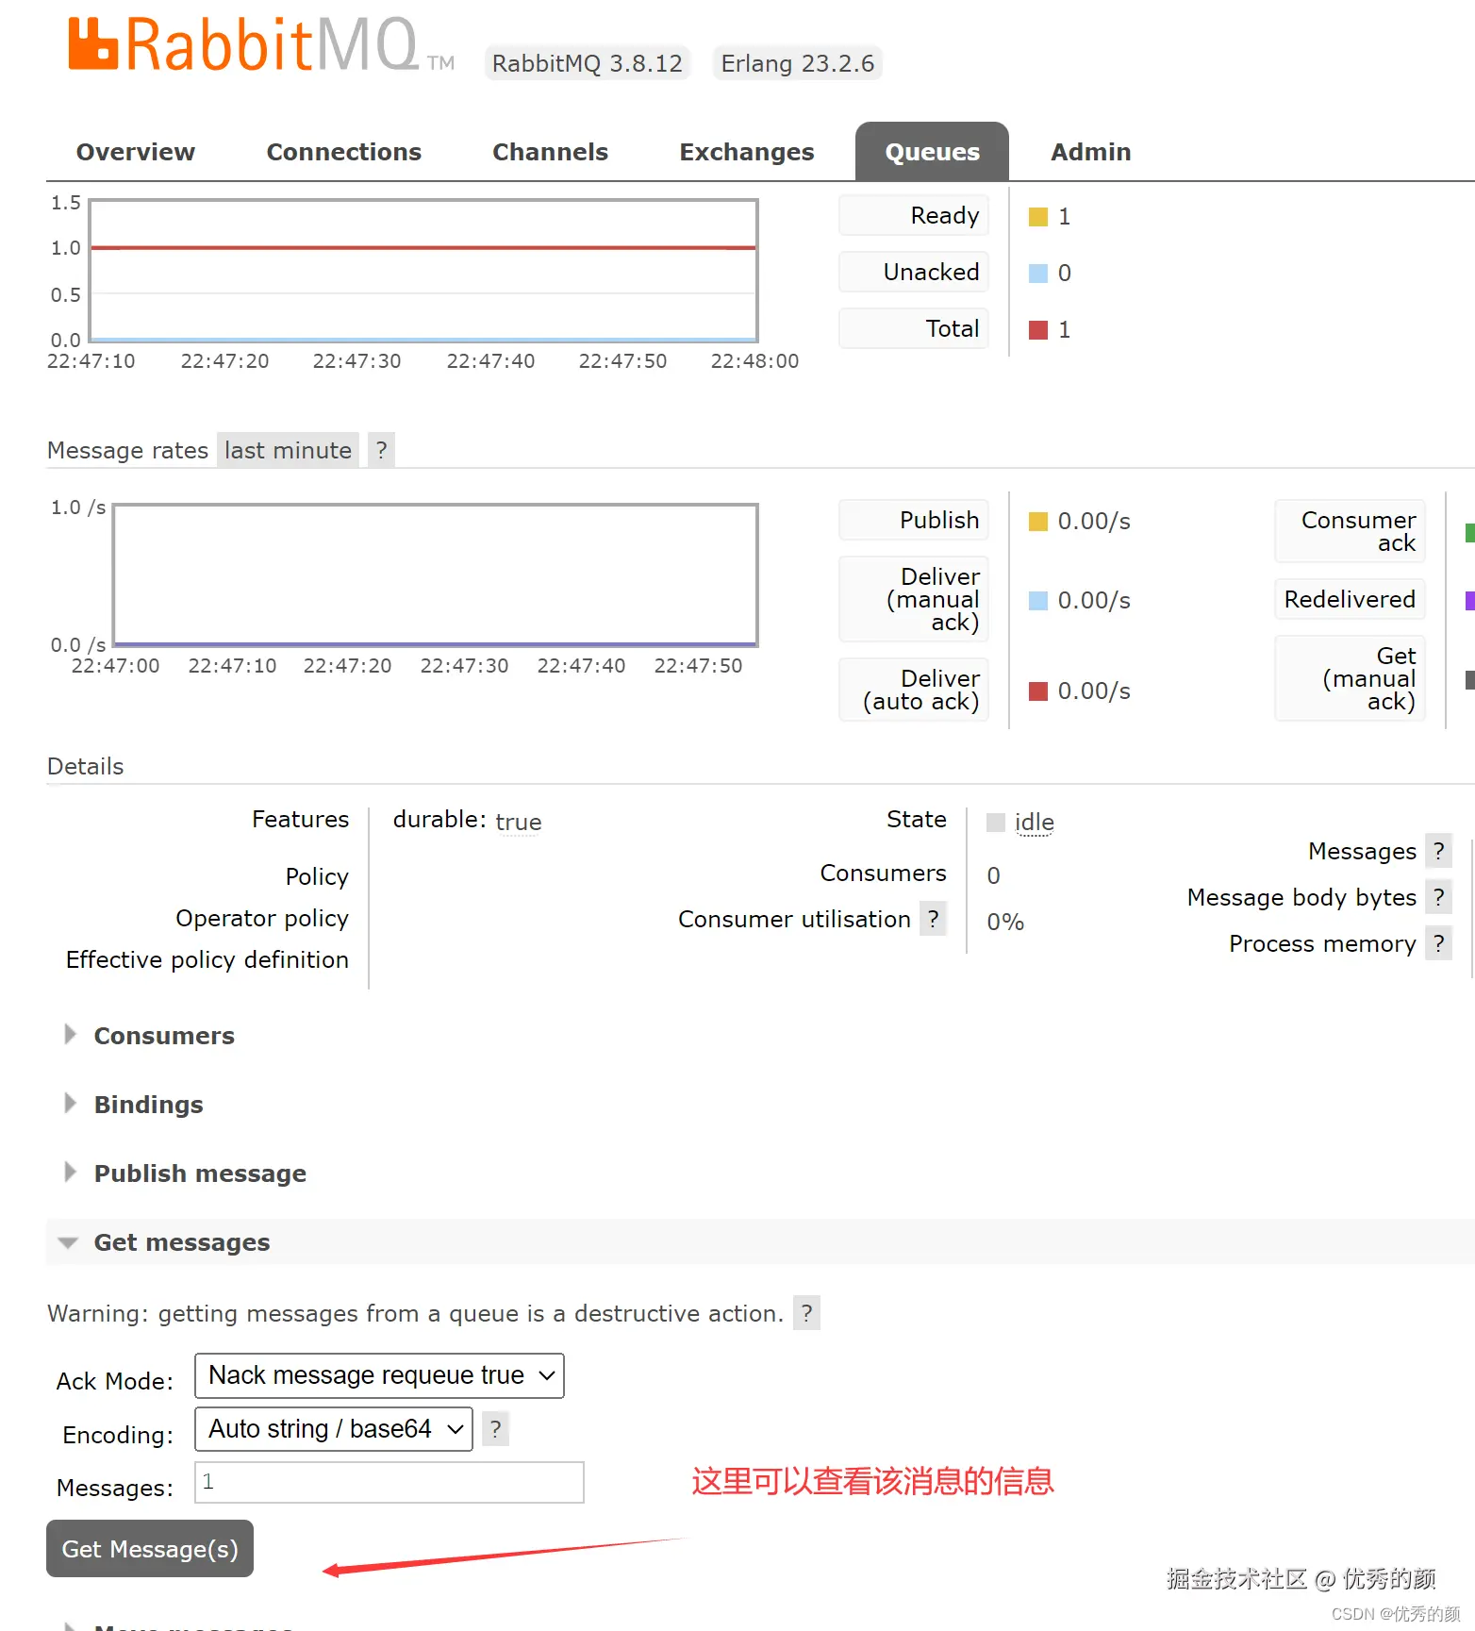The width and height of the screenshot is (1475, 1631).
Task: Click the 'durable: true' feature text
Action: point(467,821)
